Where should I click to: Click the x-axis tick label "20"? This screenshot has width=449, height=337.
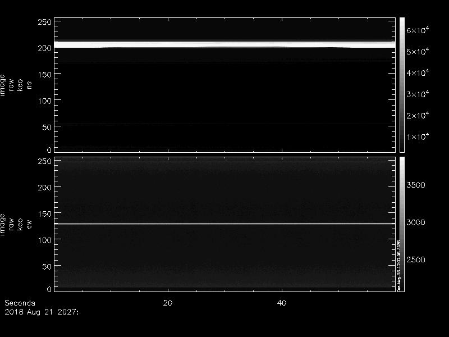168,303
